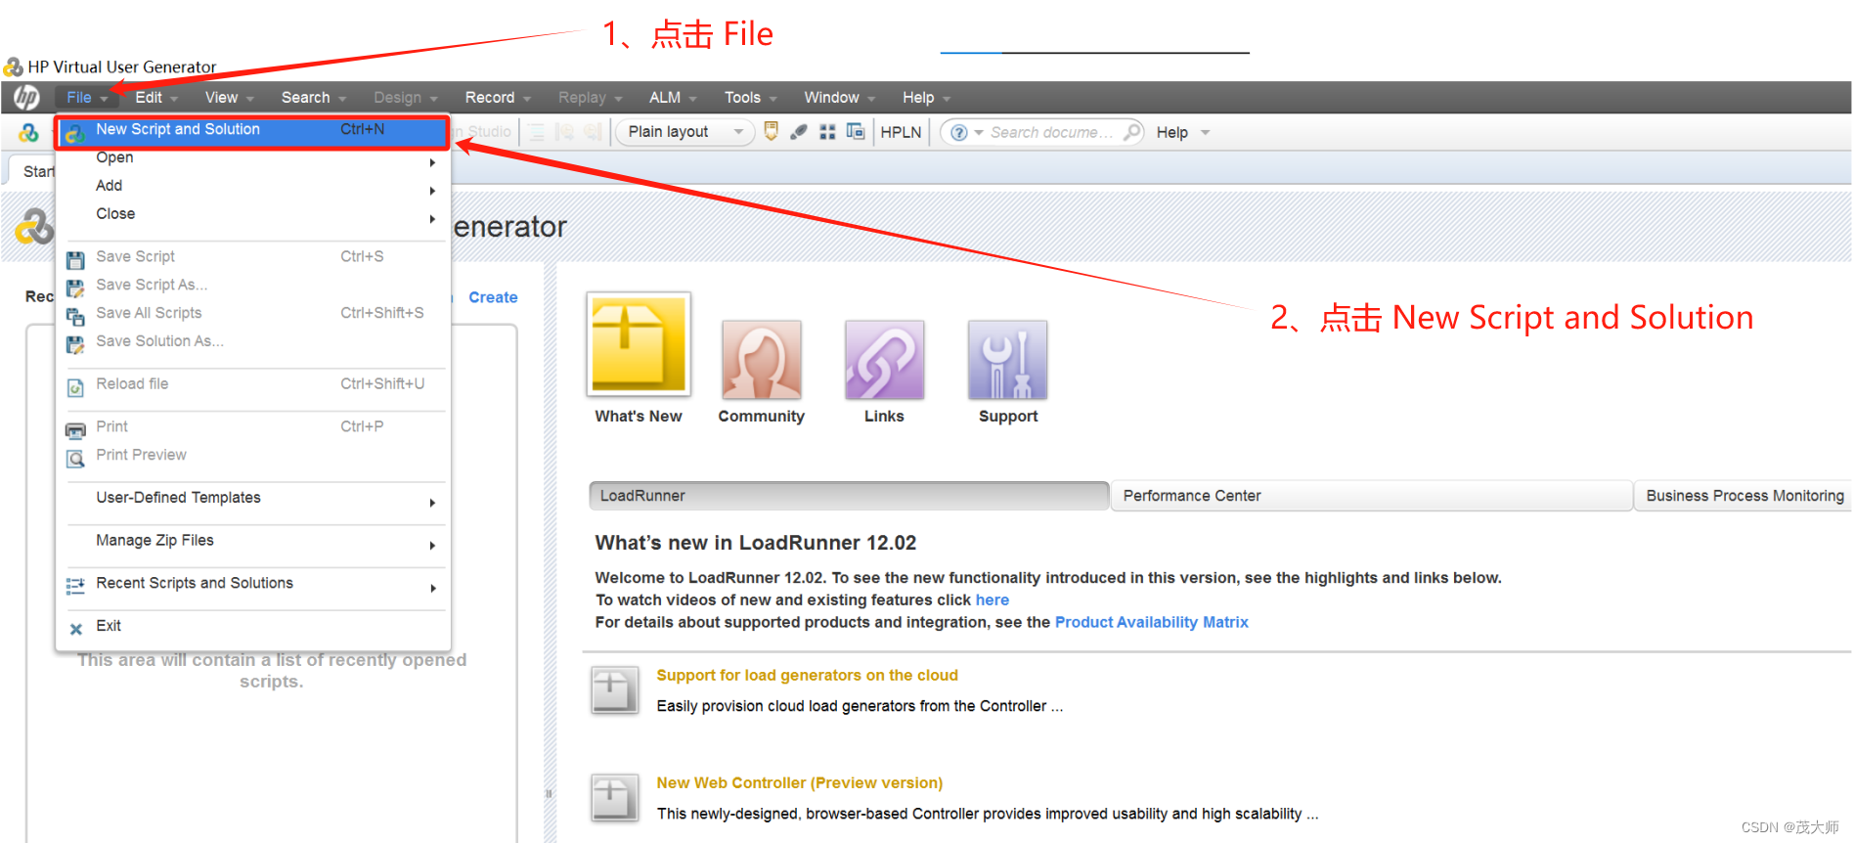Open the Community person icon

click(x=762, y=360)
